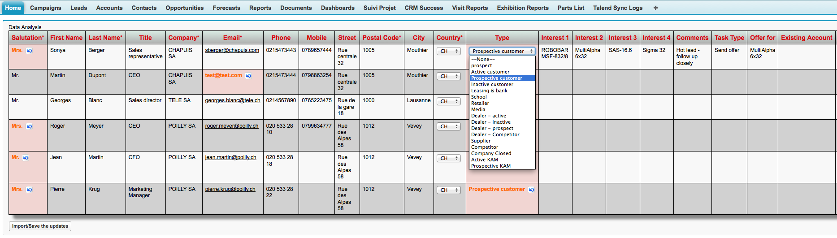
Task: Open georges.blanc@tele.ch email link
Action: point(233,100)
